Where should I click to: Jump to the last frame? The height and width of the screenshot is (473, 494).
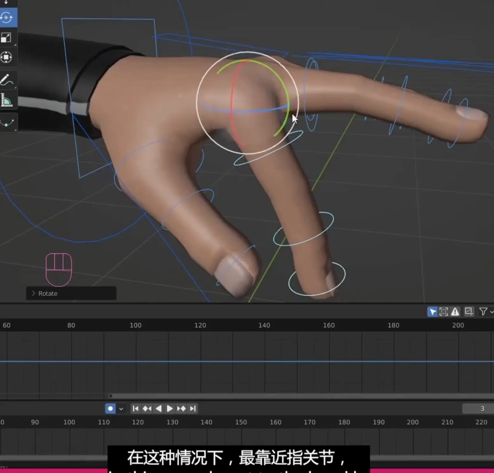[x=193, y=409]
